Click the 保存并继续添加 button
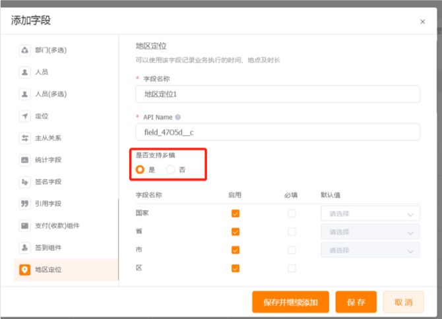Image resolution: width=442 pixels, height=319 pixels. pyautogui.click(x=290, y=302)
